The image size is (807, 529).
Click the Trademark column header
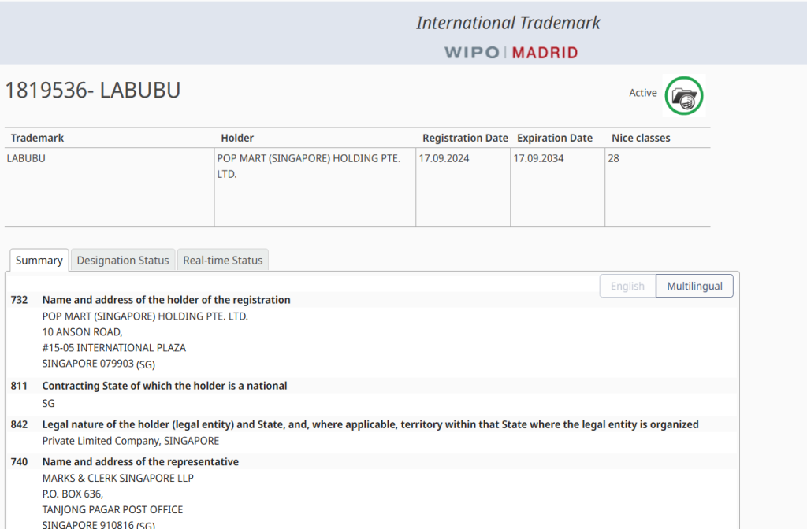(37, 138)
